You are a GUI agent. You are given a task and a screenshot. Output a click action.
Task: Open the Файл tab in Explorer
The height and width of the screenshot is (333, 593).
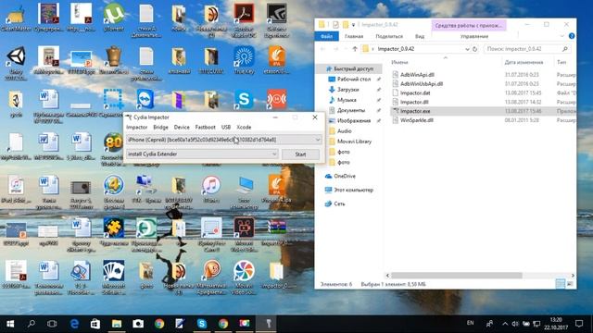[326, 36]
